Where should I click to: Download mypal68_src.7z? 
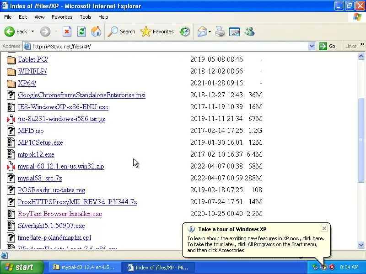click(40, 178)
